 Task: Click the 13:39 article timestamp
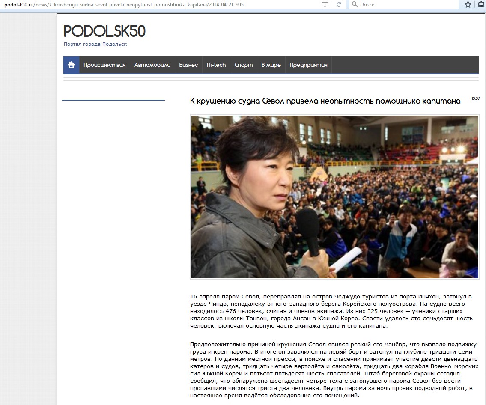tap(475, 98)
